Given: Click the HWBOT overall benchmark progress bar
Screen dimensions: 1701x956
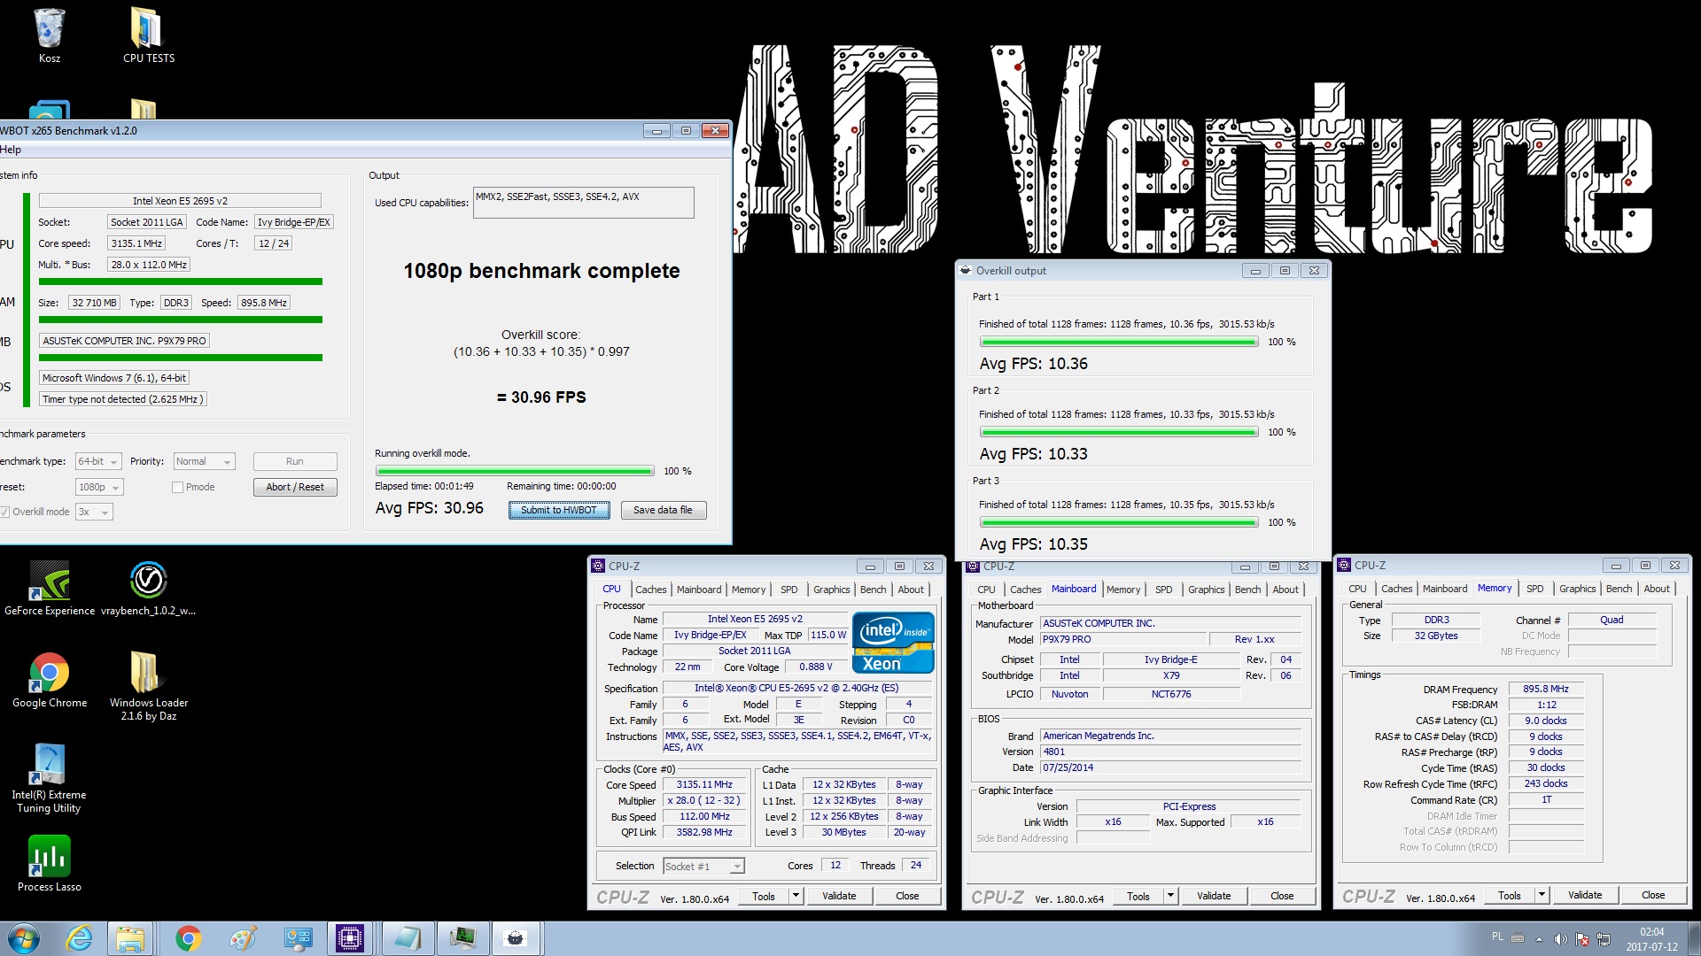Looking at the screenshot, I should pyautogui.click(x=515, y=471).
